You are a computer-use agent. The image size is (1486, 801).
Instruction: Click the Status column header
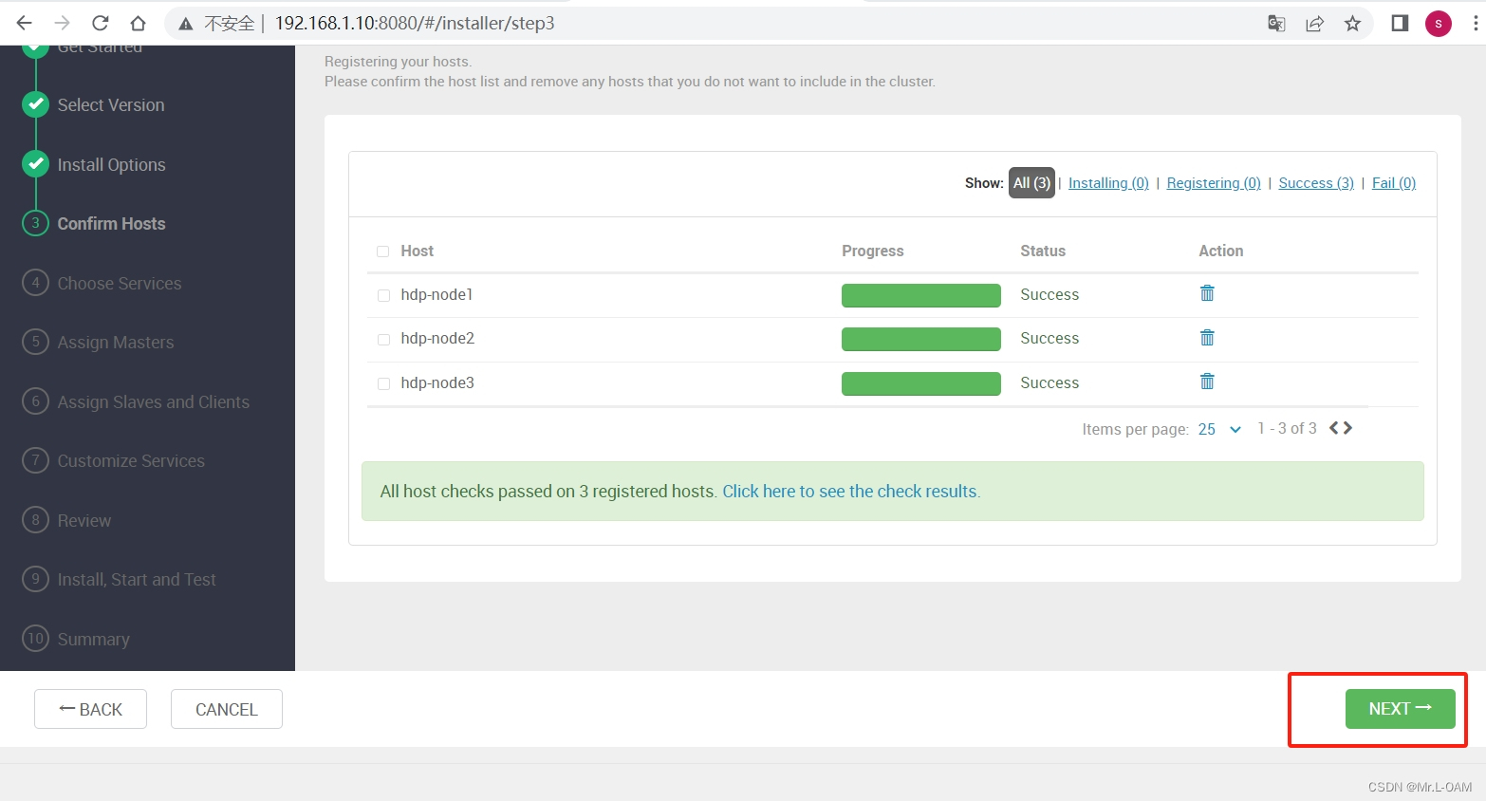tap(1043, 251)
